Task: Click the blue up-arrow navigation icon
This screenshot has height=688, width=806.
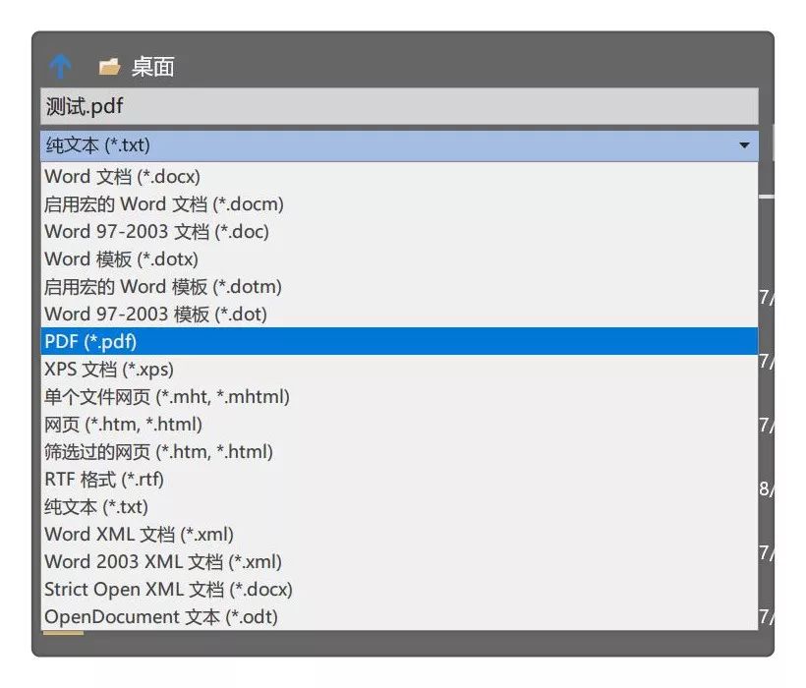Action: click(x=60, y=67)
